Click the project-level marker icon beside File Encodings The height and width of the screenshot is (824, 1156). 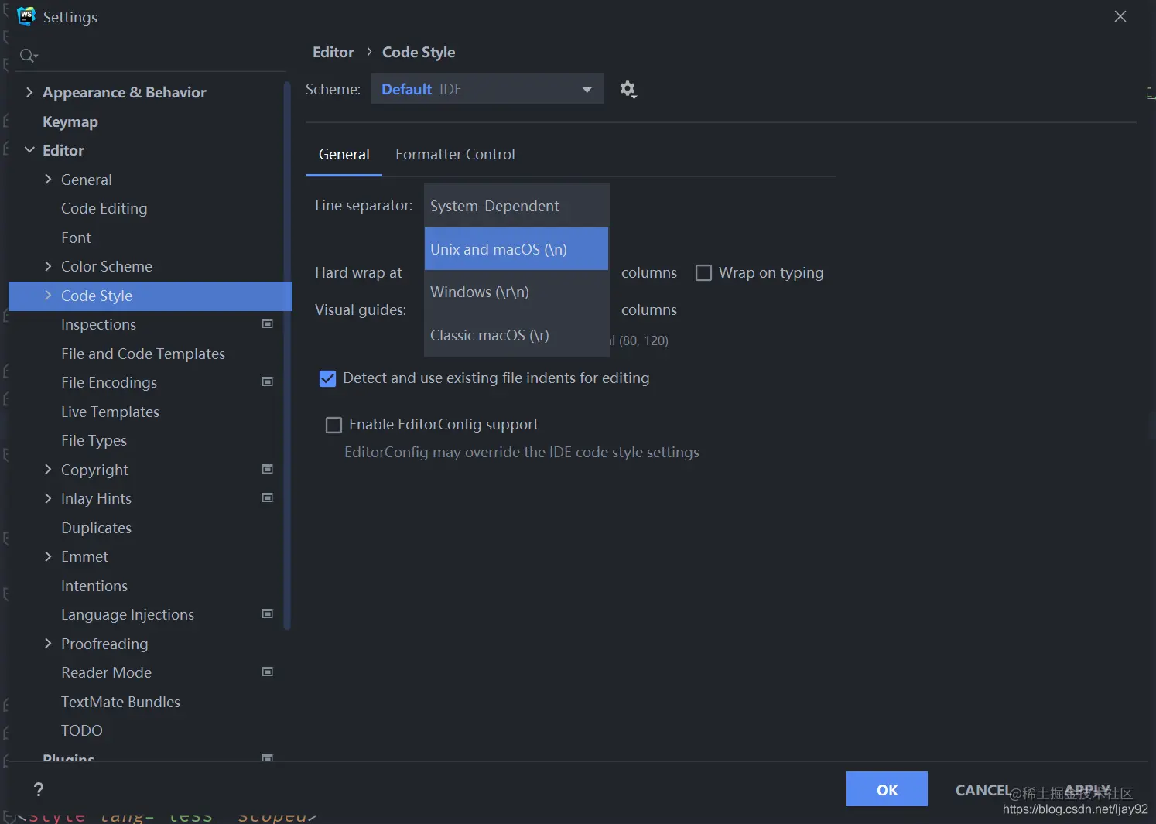268,382
